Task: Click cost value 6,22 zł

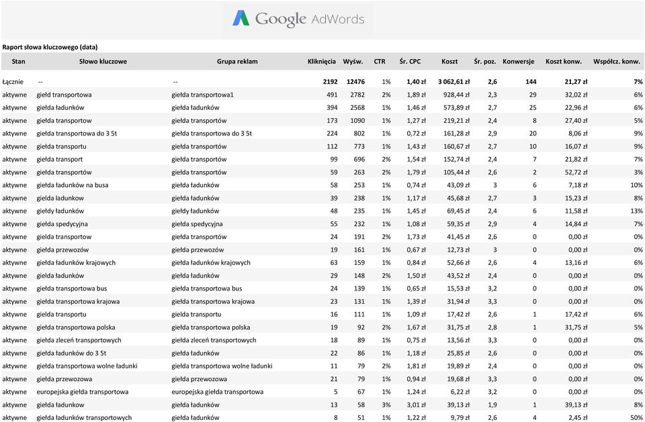Action: (x=460, y=392)
